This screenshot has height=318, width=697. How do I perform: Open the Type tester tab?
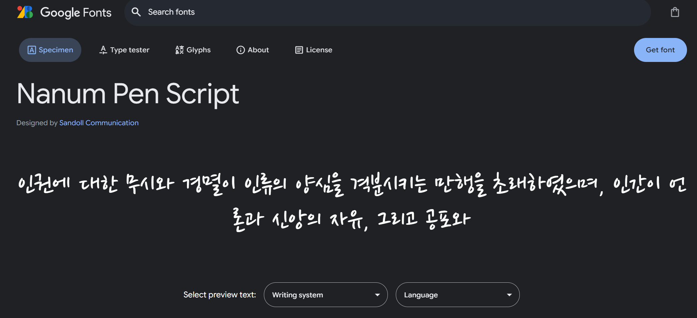[x=124, y=50]
